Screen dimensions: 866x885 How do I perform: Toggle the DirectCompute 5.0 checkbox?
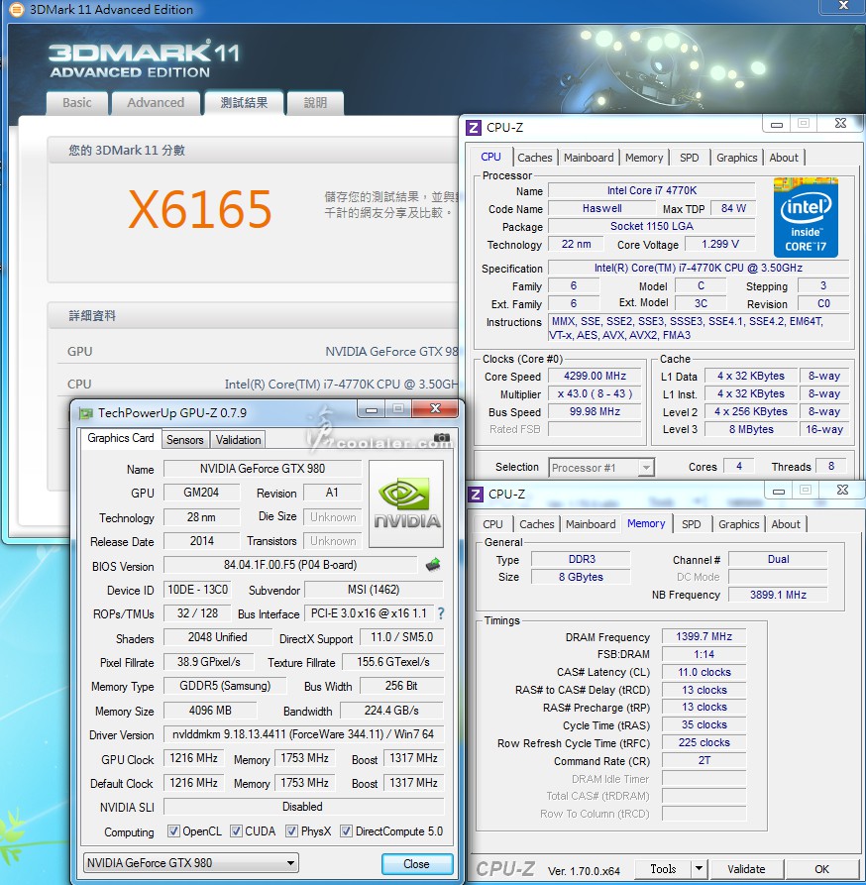click(x=347, y=831)
